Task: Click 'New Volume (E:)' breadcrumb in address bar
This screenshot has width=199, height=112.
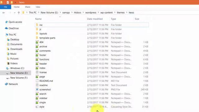Action: click(x=49, y=12)
